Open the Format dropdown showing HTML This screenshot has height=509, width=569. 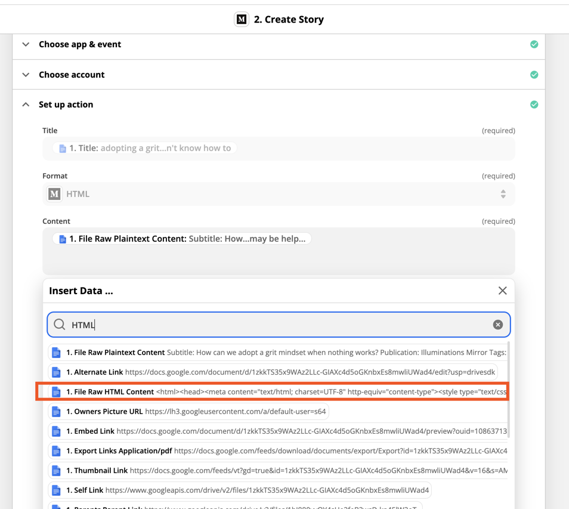click(x=279, y=194)
